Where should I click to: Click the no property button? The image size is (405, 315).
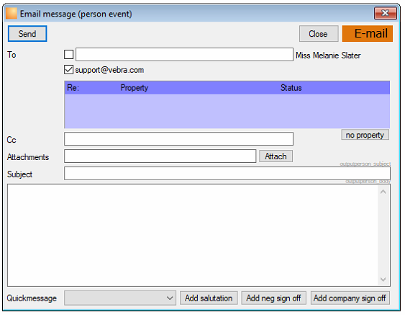click(x=365, y=135)
